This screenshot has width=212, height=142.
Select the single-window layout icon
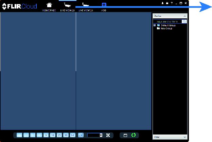coord(19,135)
